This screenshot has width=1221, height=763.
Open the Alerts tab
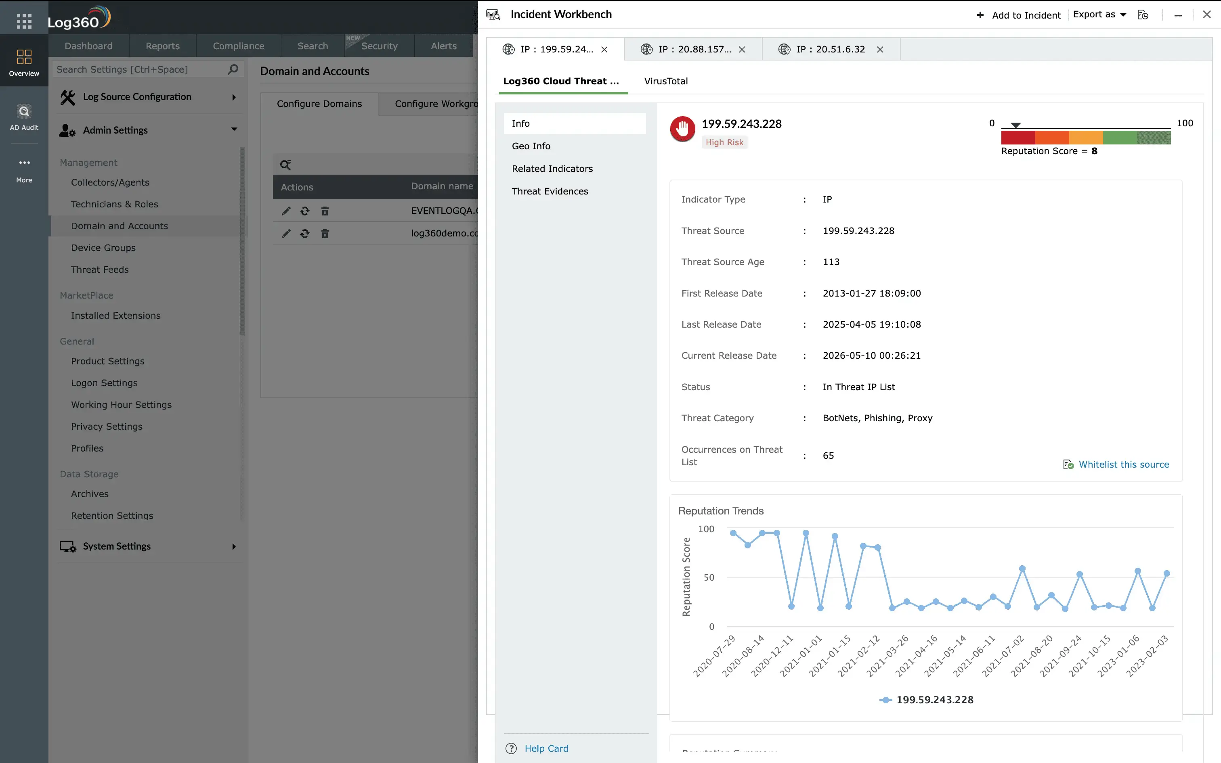(443, 46)
